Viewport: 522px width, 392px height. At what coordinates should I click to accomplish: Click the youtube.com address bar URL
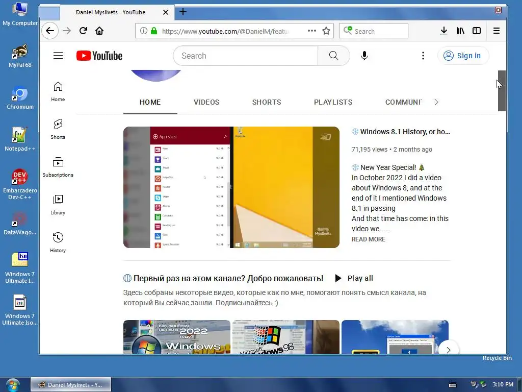[x=225, y=31]
